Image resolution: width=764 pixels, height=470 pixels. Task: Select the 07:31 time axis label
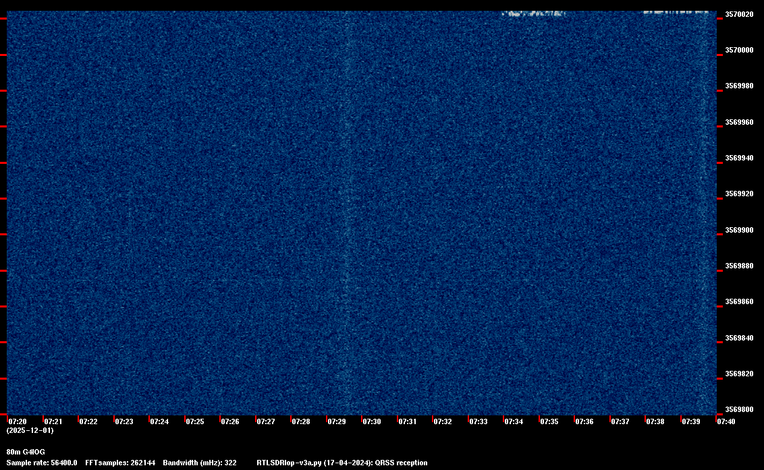click(x=408, y=421)
